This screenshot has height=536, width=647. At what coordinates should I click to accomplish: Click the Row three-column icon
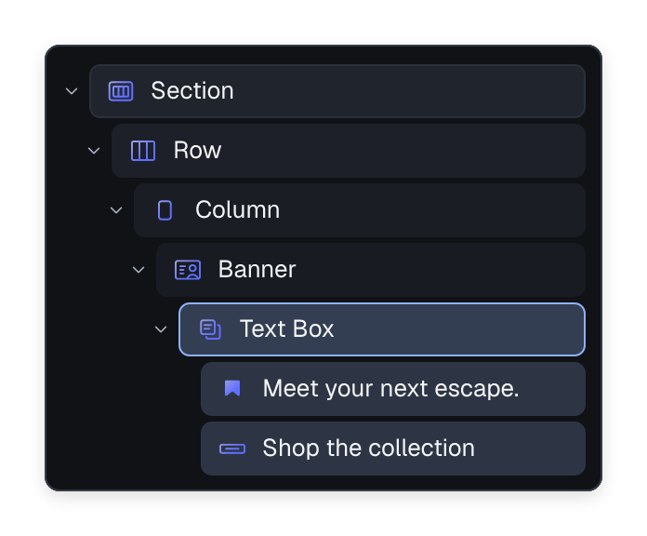pyautogui.click(x=143, y=151)
